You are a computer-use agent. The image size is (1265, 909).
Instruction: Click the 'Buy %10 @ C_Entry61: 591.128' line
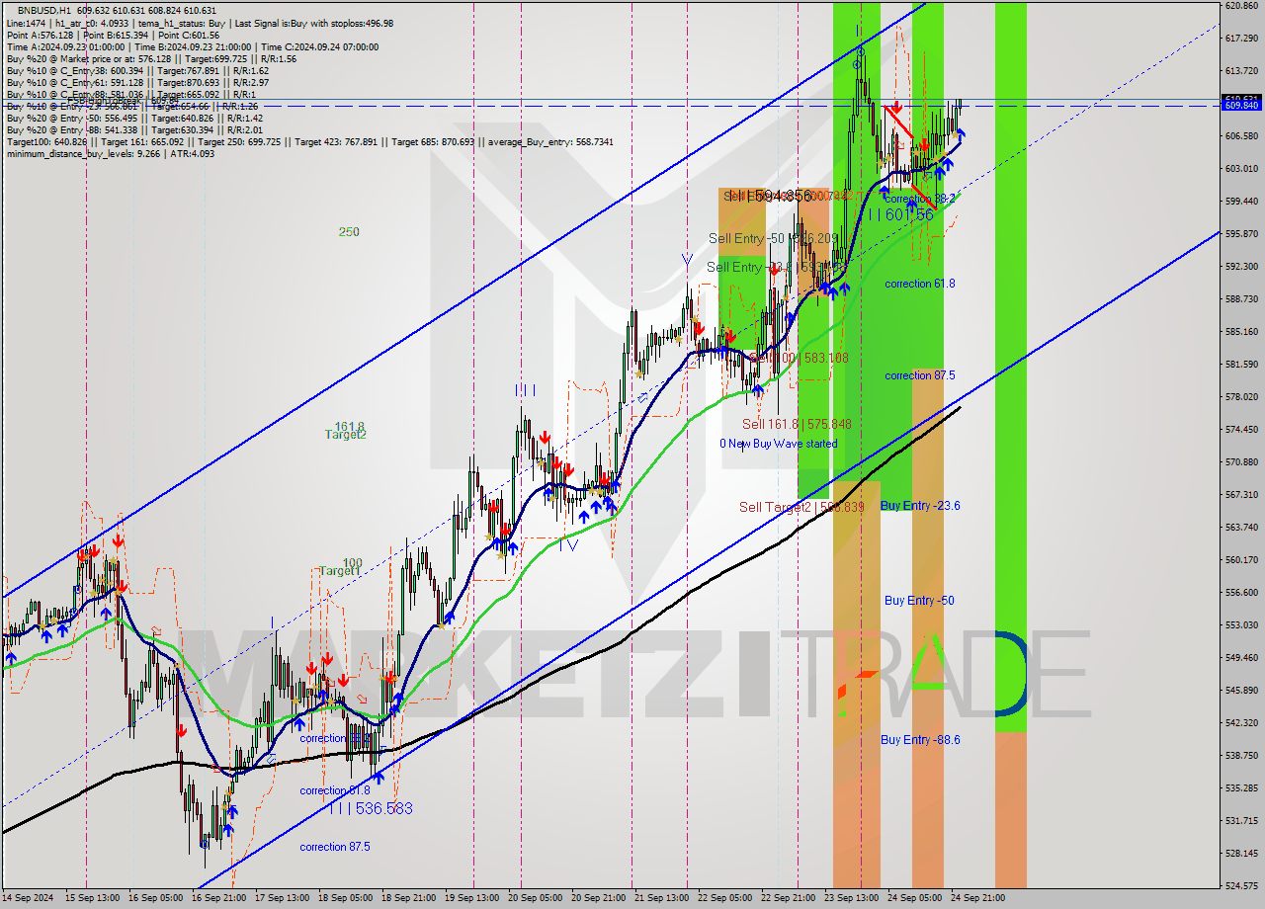point(137,82)
